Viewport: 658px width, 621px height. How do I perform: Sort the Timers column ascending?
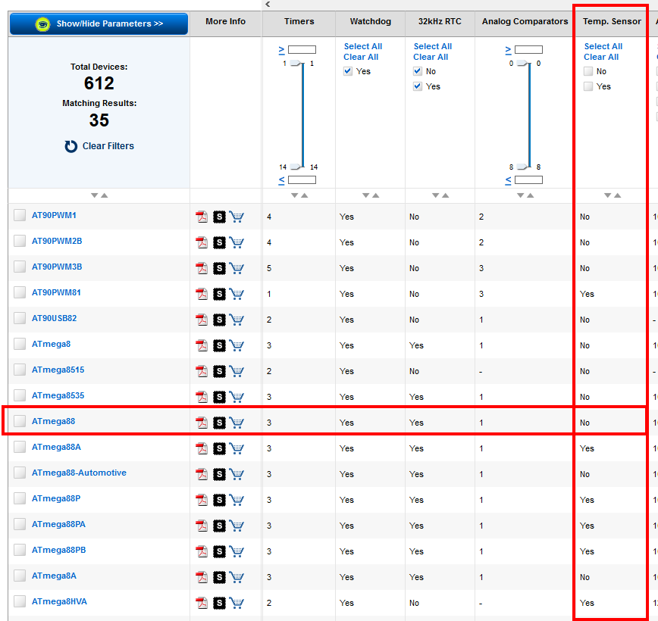(x=305, y=195)
